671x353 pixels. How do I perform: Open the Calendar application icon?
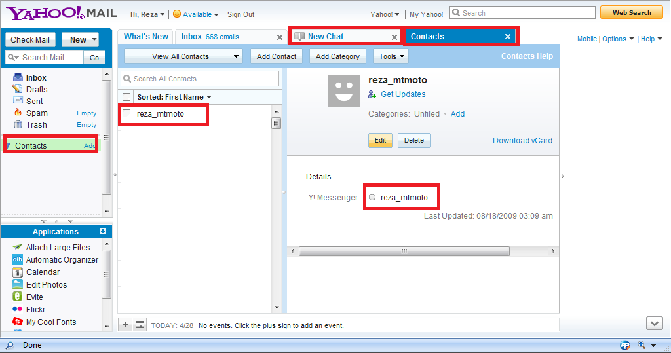click(x=18, y=272)
